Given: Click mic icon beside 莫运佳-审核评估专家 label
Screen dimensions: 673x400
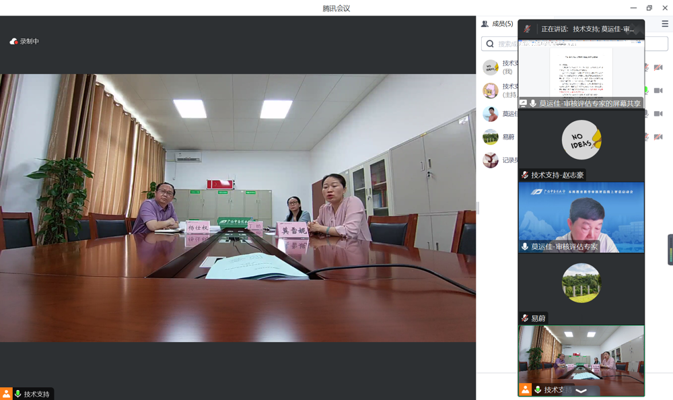Looking at the screenshot, I should [x=524, y=246].
